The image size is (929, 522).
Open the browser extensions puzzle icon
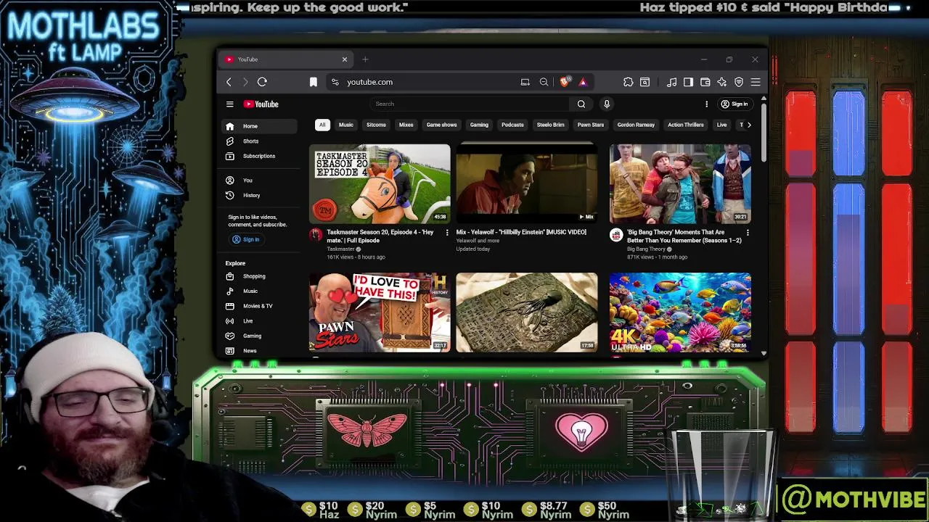(629, 82)
